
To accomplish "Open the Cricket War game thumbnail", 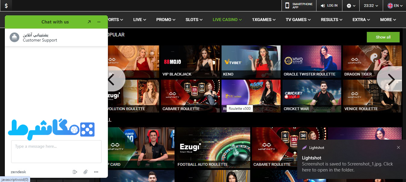I will click(312, 96).
